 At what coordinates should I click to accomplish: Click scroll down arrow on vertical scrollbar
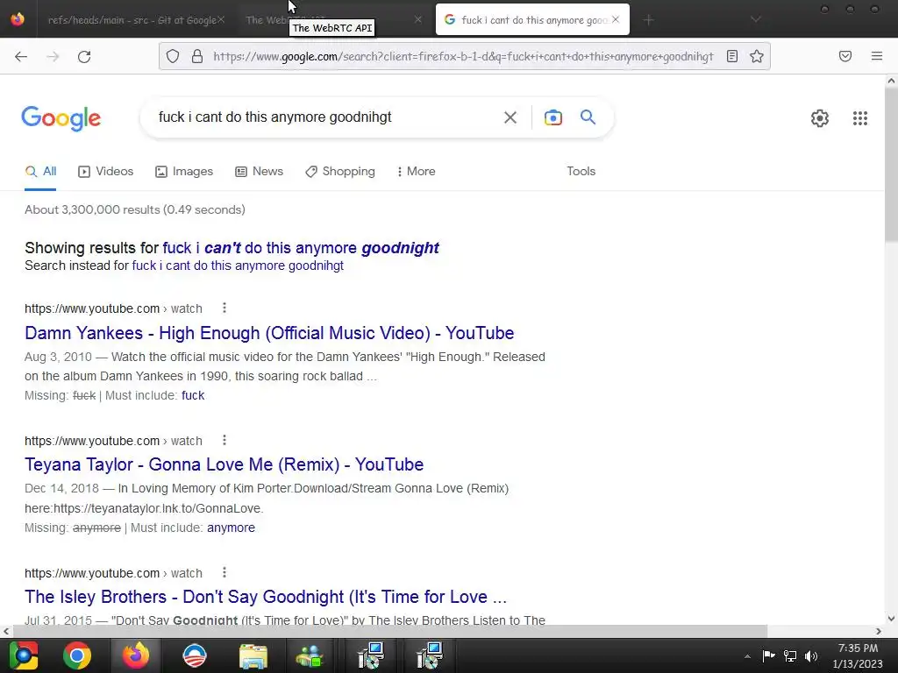(x=891, y=618)
